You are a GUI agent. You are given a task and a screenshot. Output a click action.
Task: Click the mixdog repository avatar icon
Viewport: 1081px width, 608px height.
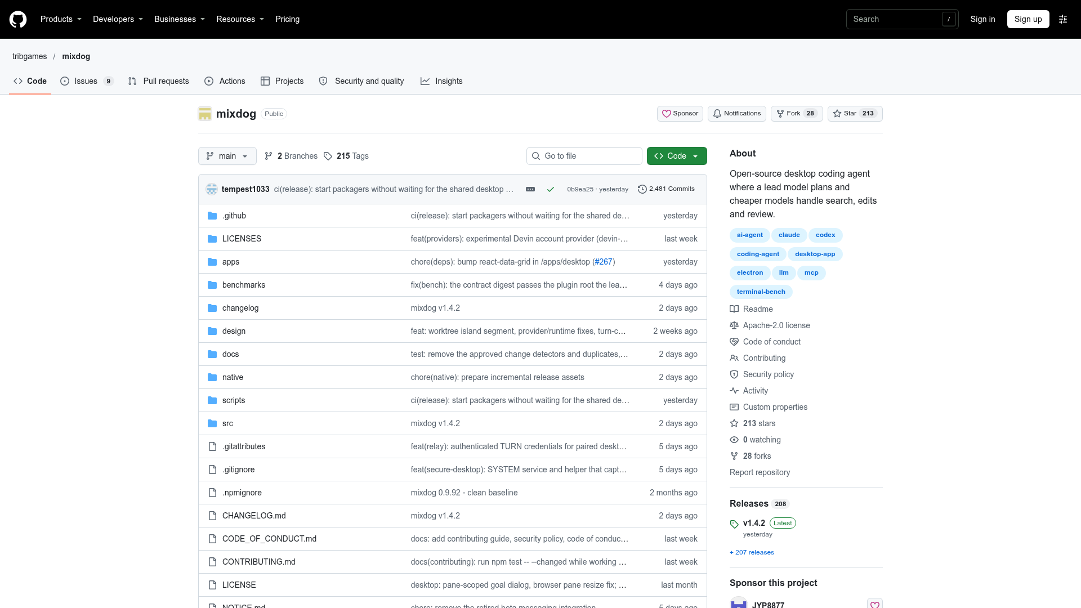click(x=205, y=114)
